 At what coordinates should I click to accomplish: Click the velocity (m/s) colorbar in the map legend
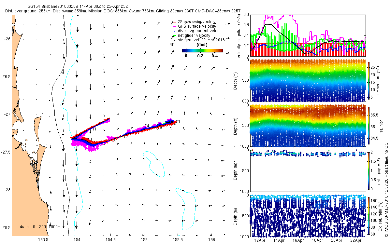(x=202, y=51)
